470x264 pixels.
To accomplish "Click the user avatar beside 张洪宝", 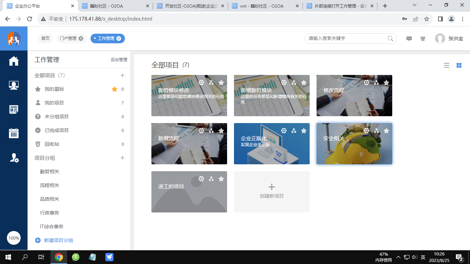I will tap(440, 38).
